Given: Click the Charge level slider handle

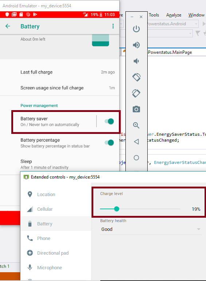Looking at the screenshot, I should [117, 209].
